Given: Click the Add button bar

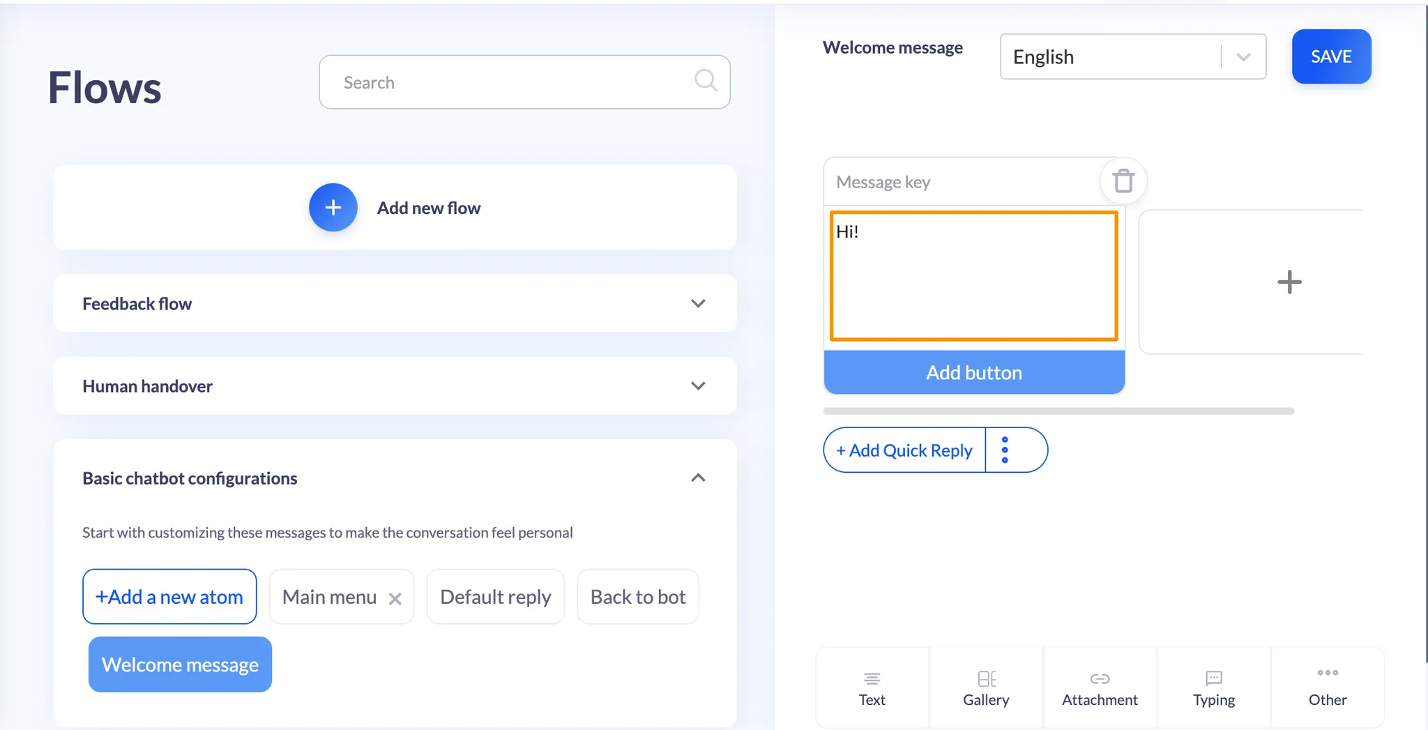Looking at the screenshot, I should [x=974, y=372].
